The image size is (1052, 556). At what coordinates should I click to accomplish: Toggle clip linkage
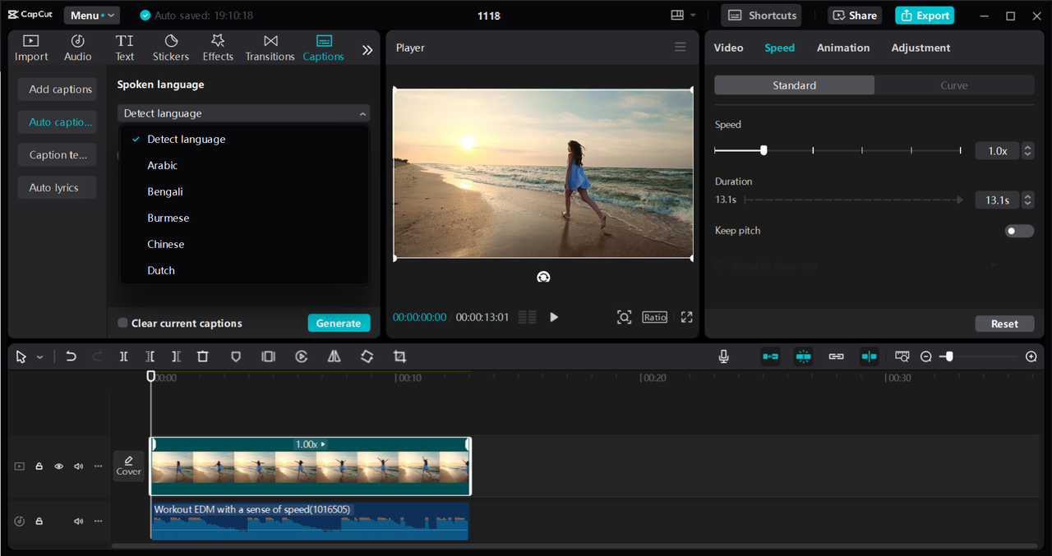point(836,356)
